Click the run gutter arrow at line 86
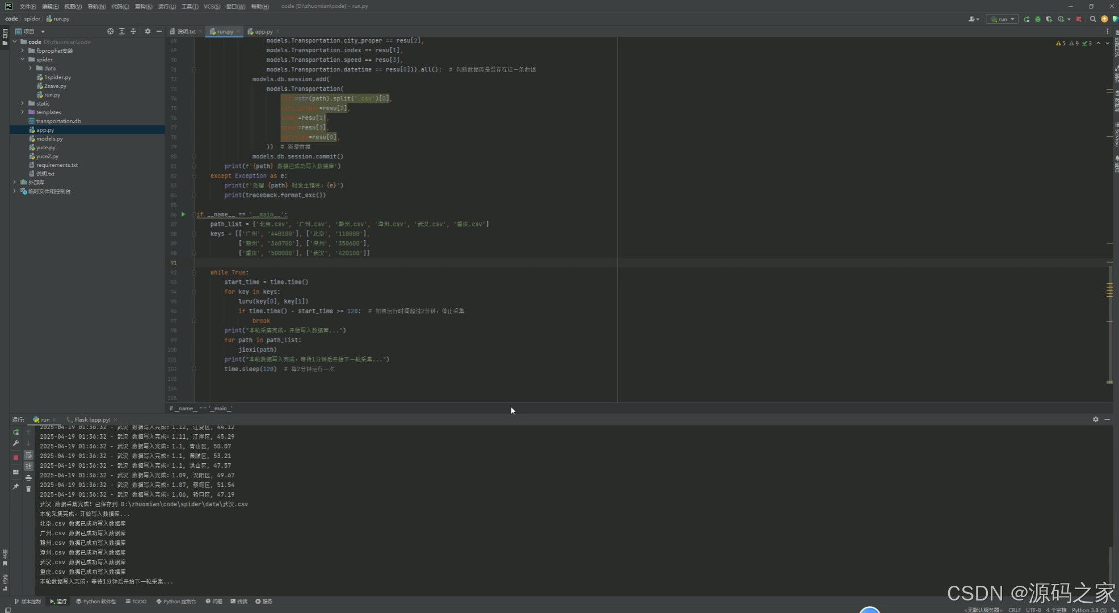Viewport: 1119px width, 613px height. (x=183, y=215)
